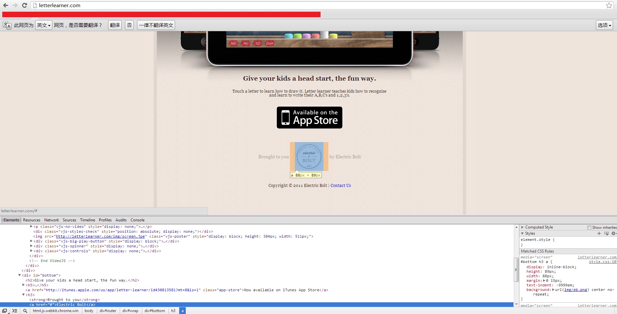
Task: Select the magnifier inspect element icon
Action: click(x=25, y=311)
